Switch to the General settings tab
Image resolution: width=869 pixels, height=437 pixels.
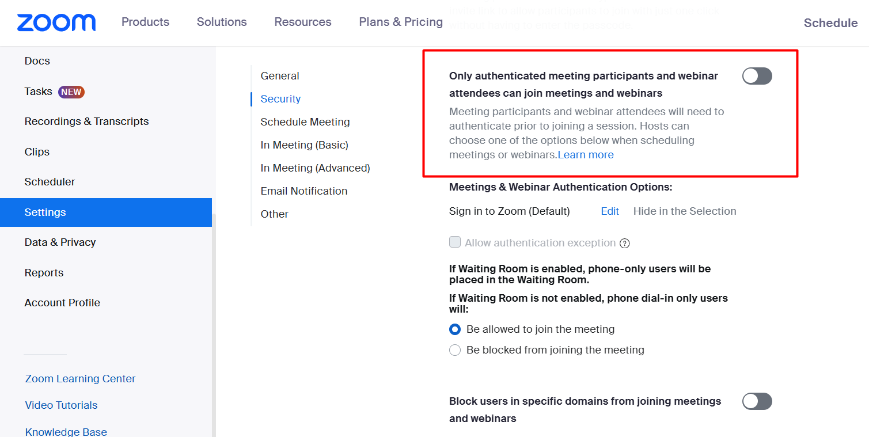pos(280,76)
